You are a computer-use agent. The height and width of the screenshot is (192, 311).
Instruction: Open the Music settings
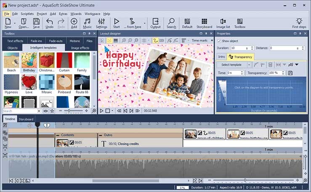point(87,23)
